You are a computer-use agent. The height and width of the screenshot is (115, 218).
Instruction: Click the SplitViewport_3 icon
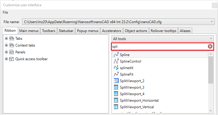tap(116, 87)
